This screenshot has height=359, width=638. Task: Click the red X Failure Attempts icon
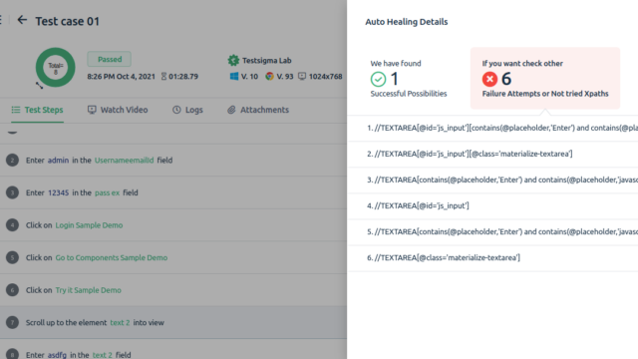pyautogui.click(x=489, y=79)
